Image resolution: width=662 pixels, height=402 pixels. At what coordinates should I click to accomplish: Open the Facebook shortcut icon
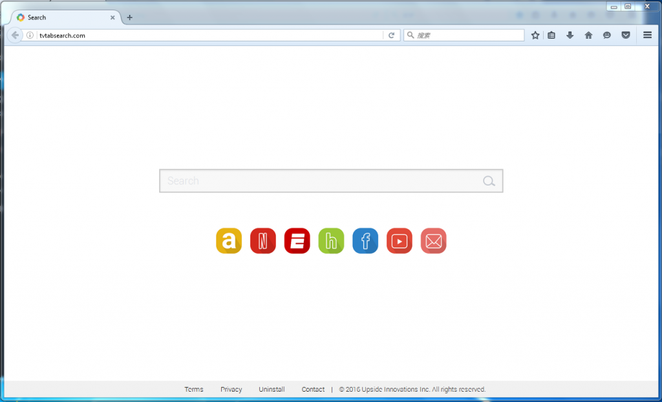point(365,240)
